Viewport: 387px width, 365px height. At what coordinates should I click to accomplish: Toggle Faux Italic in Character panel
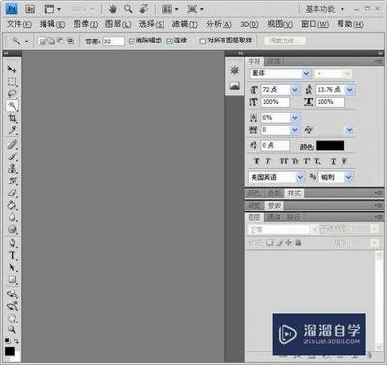coord(268,161)
